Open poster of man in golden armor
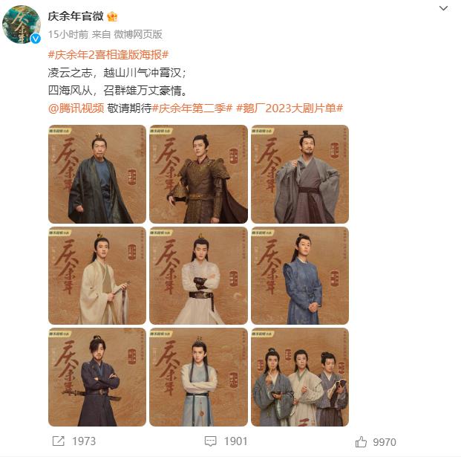 click(198, 174)
